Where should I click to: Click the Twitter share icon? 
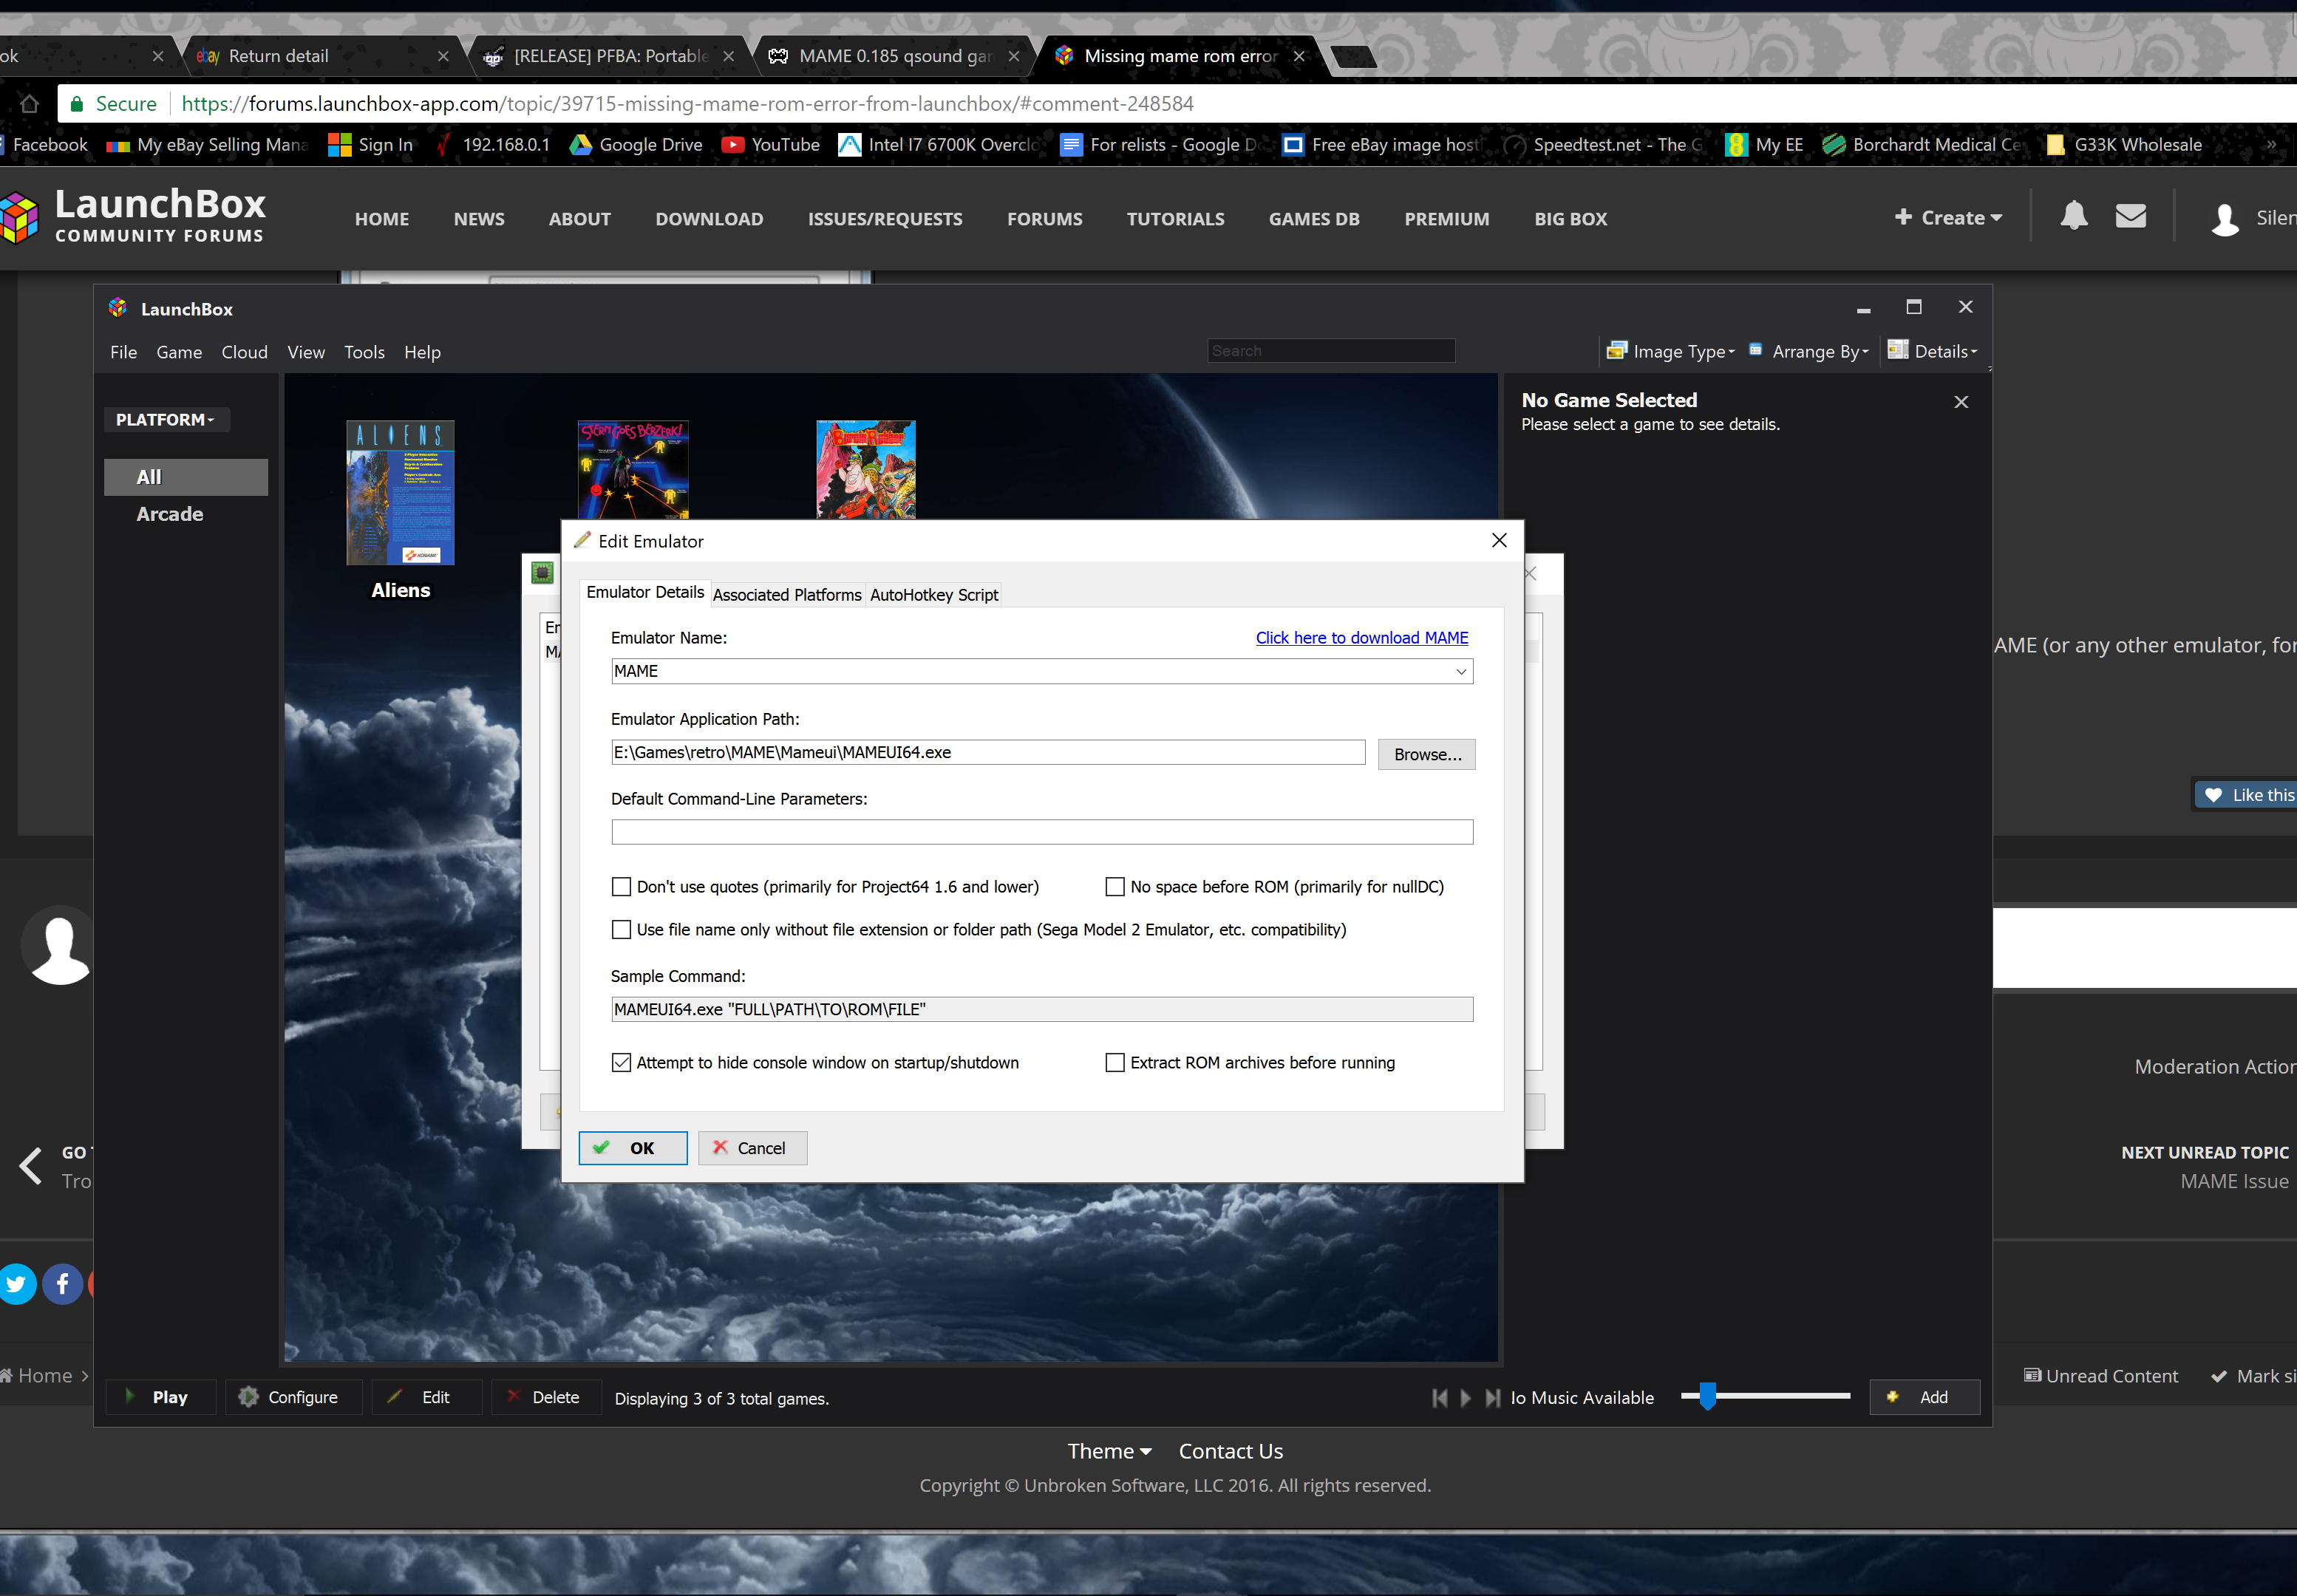click(17, 1284)
